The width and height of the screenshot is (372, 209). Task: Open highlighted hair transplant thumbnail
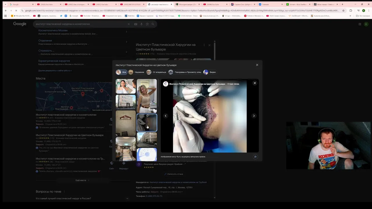[147, 123]
